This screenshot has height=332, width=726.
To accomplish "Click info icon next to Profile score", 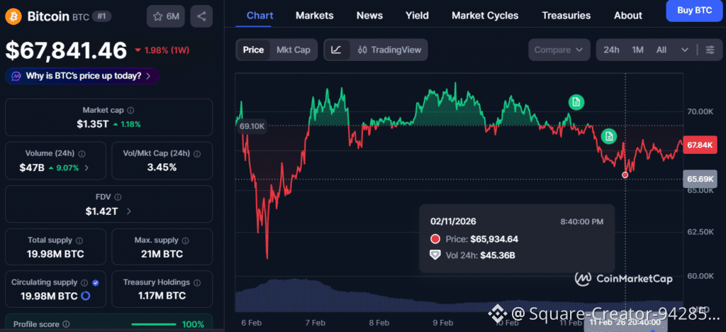I will [x=66, y=324].
